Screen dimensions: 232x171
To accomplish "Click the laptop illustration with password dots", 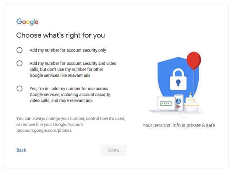I will pyautogui.click(x=165, y=104).
